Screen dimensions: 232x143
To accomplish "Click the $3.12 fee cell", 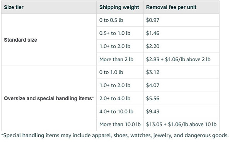I will pos(181,72).
